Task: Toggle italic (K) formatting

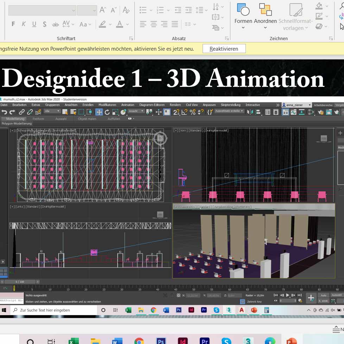Action: tap(24, 24)
